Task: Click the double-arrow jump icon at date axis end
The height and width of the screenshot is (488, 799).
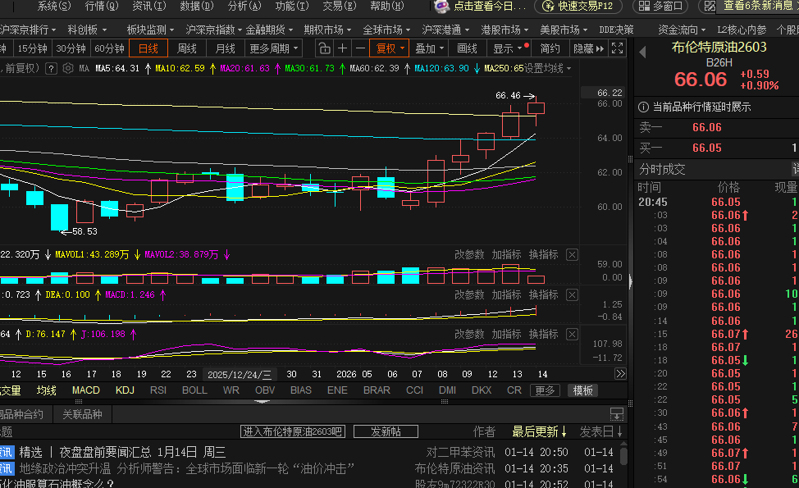Action: 620,374
